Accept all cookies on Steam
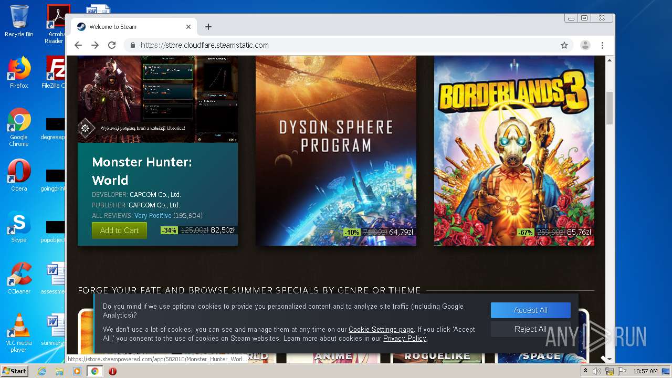 click(531, 310)
